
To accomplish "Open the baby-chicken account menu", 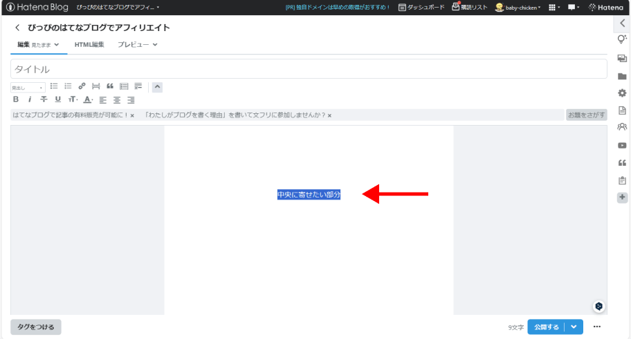I will click(x=518, y=8).
